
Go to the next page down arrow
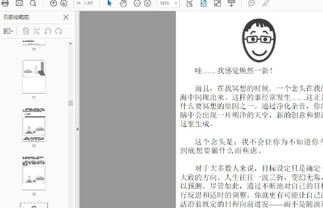click(64, 3)
